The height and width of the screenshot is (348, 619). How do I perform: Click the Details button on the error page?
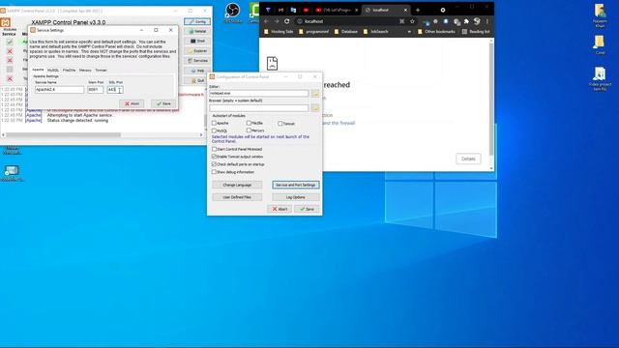coord(468,159)
